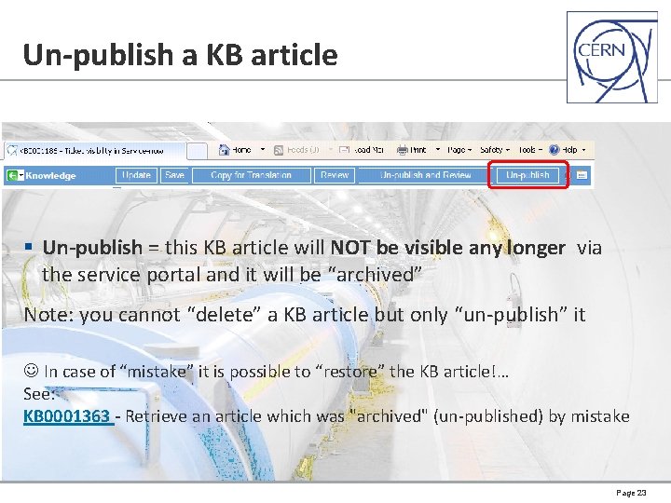The width and height of the screenshot is (671, 503).
Task: Click the Update button
Action: click(136, 175)
